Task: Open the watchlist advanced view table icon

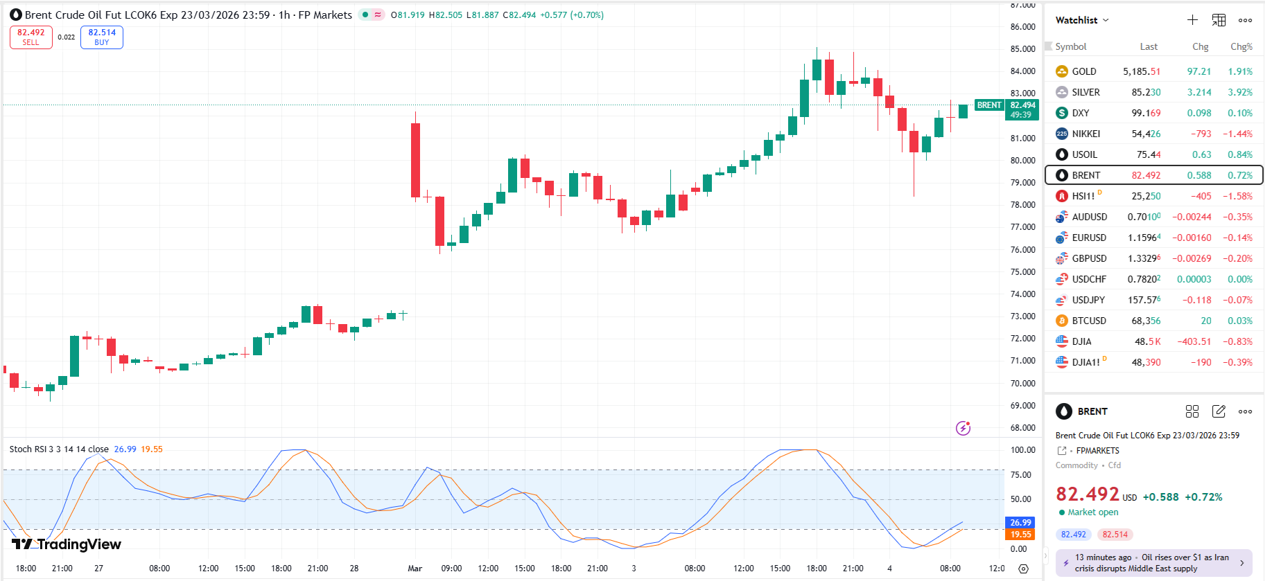Action: [x=1219, y=20]
